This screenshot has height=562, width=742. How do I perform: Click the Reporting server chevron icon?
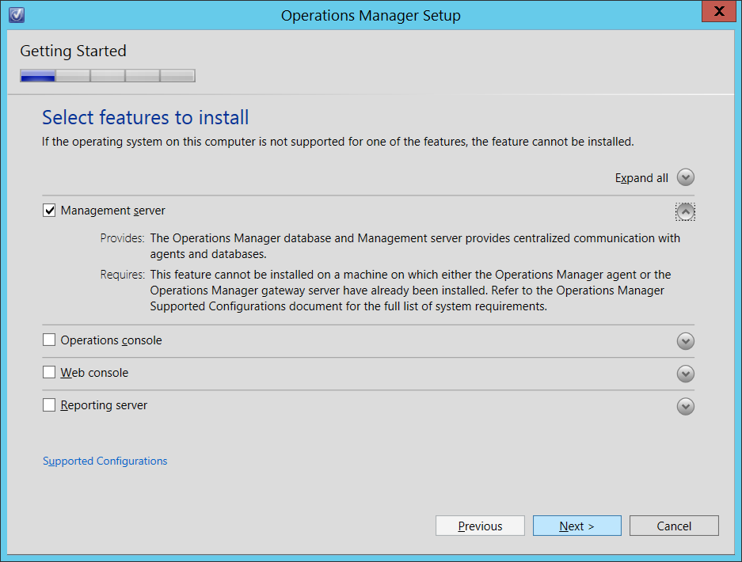pos(685,406)
